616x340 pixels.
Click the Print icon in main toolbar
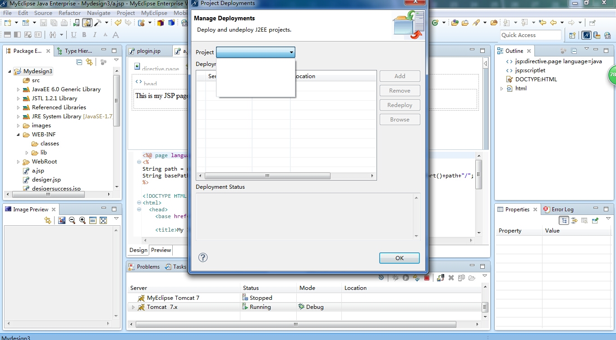pos(64,23)
